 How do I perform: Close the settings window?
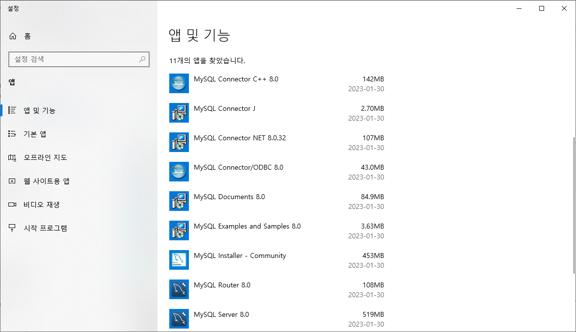pos(564,8)
